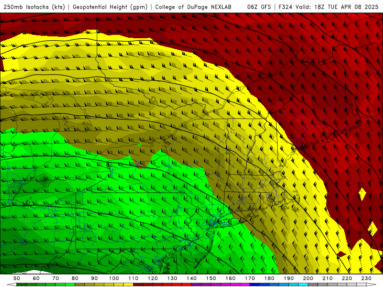Click the 120 value on the color scale
This screenshot has height=287, width=383.
(153, 278)
